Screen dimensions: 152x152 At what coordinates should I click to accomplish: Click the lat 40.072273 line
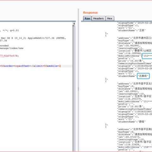129,137
